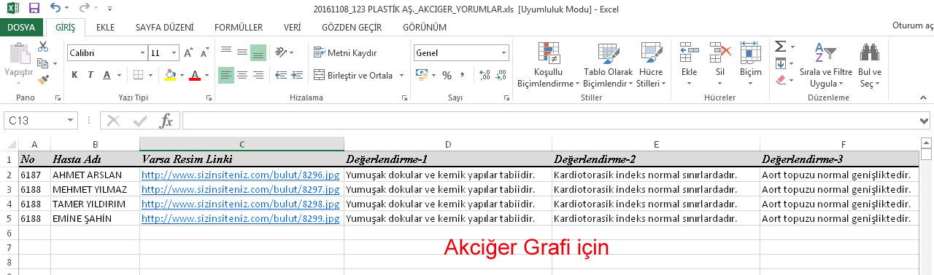Open the DOSYA file tab
Screen dimensions: 934x275
point(21,27)
